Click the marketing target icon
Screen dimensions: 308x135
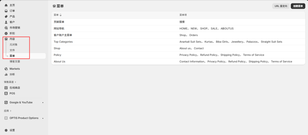[x=6, y=28]
